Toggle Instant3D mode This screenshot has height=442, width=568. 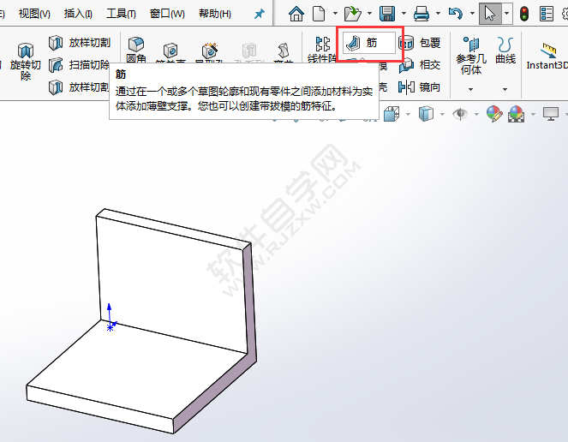[547, 57]
